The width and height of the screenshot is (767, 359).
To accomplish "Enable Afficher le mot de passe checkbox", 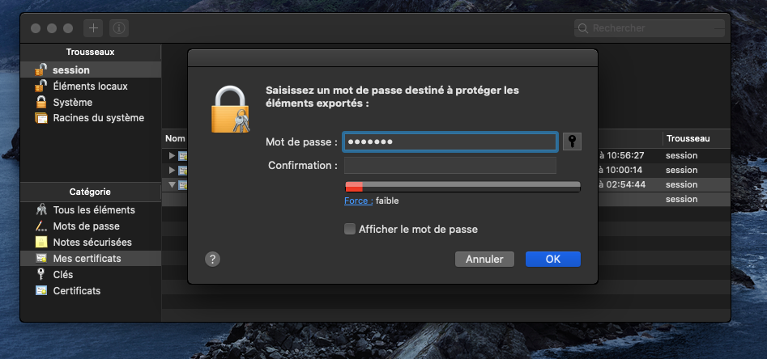I will tap(351, 230).
